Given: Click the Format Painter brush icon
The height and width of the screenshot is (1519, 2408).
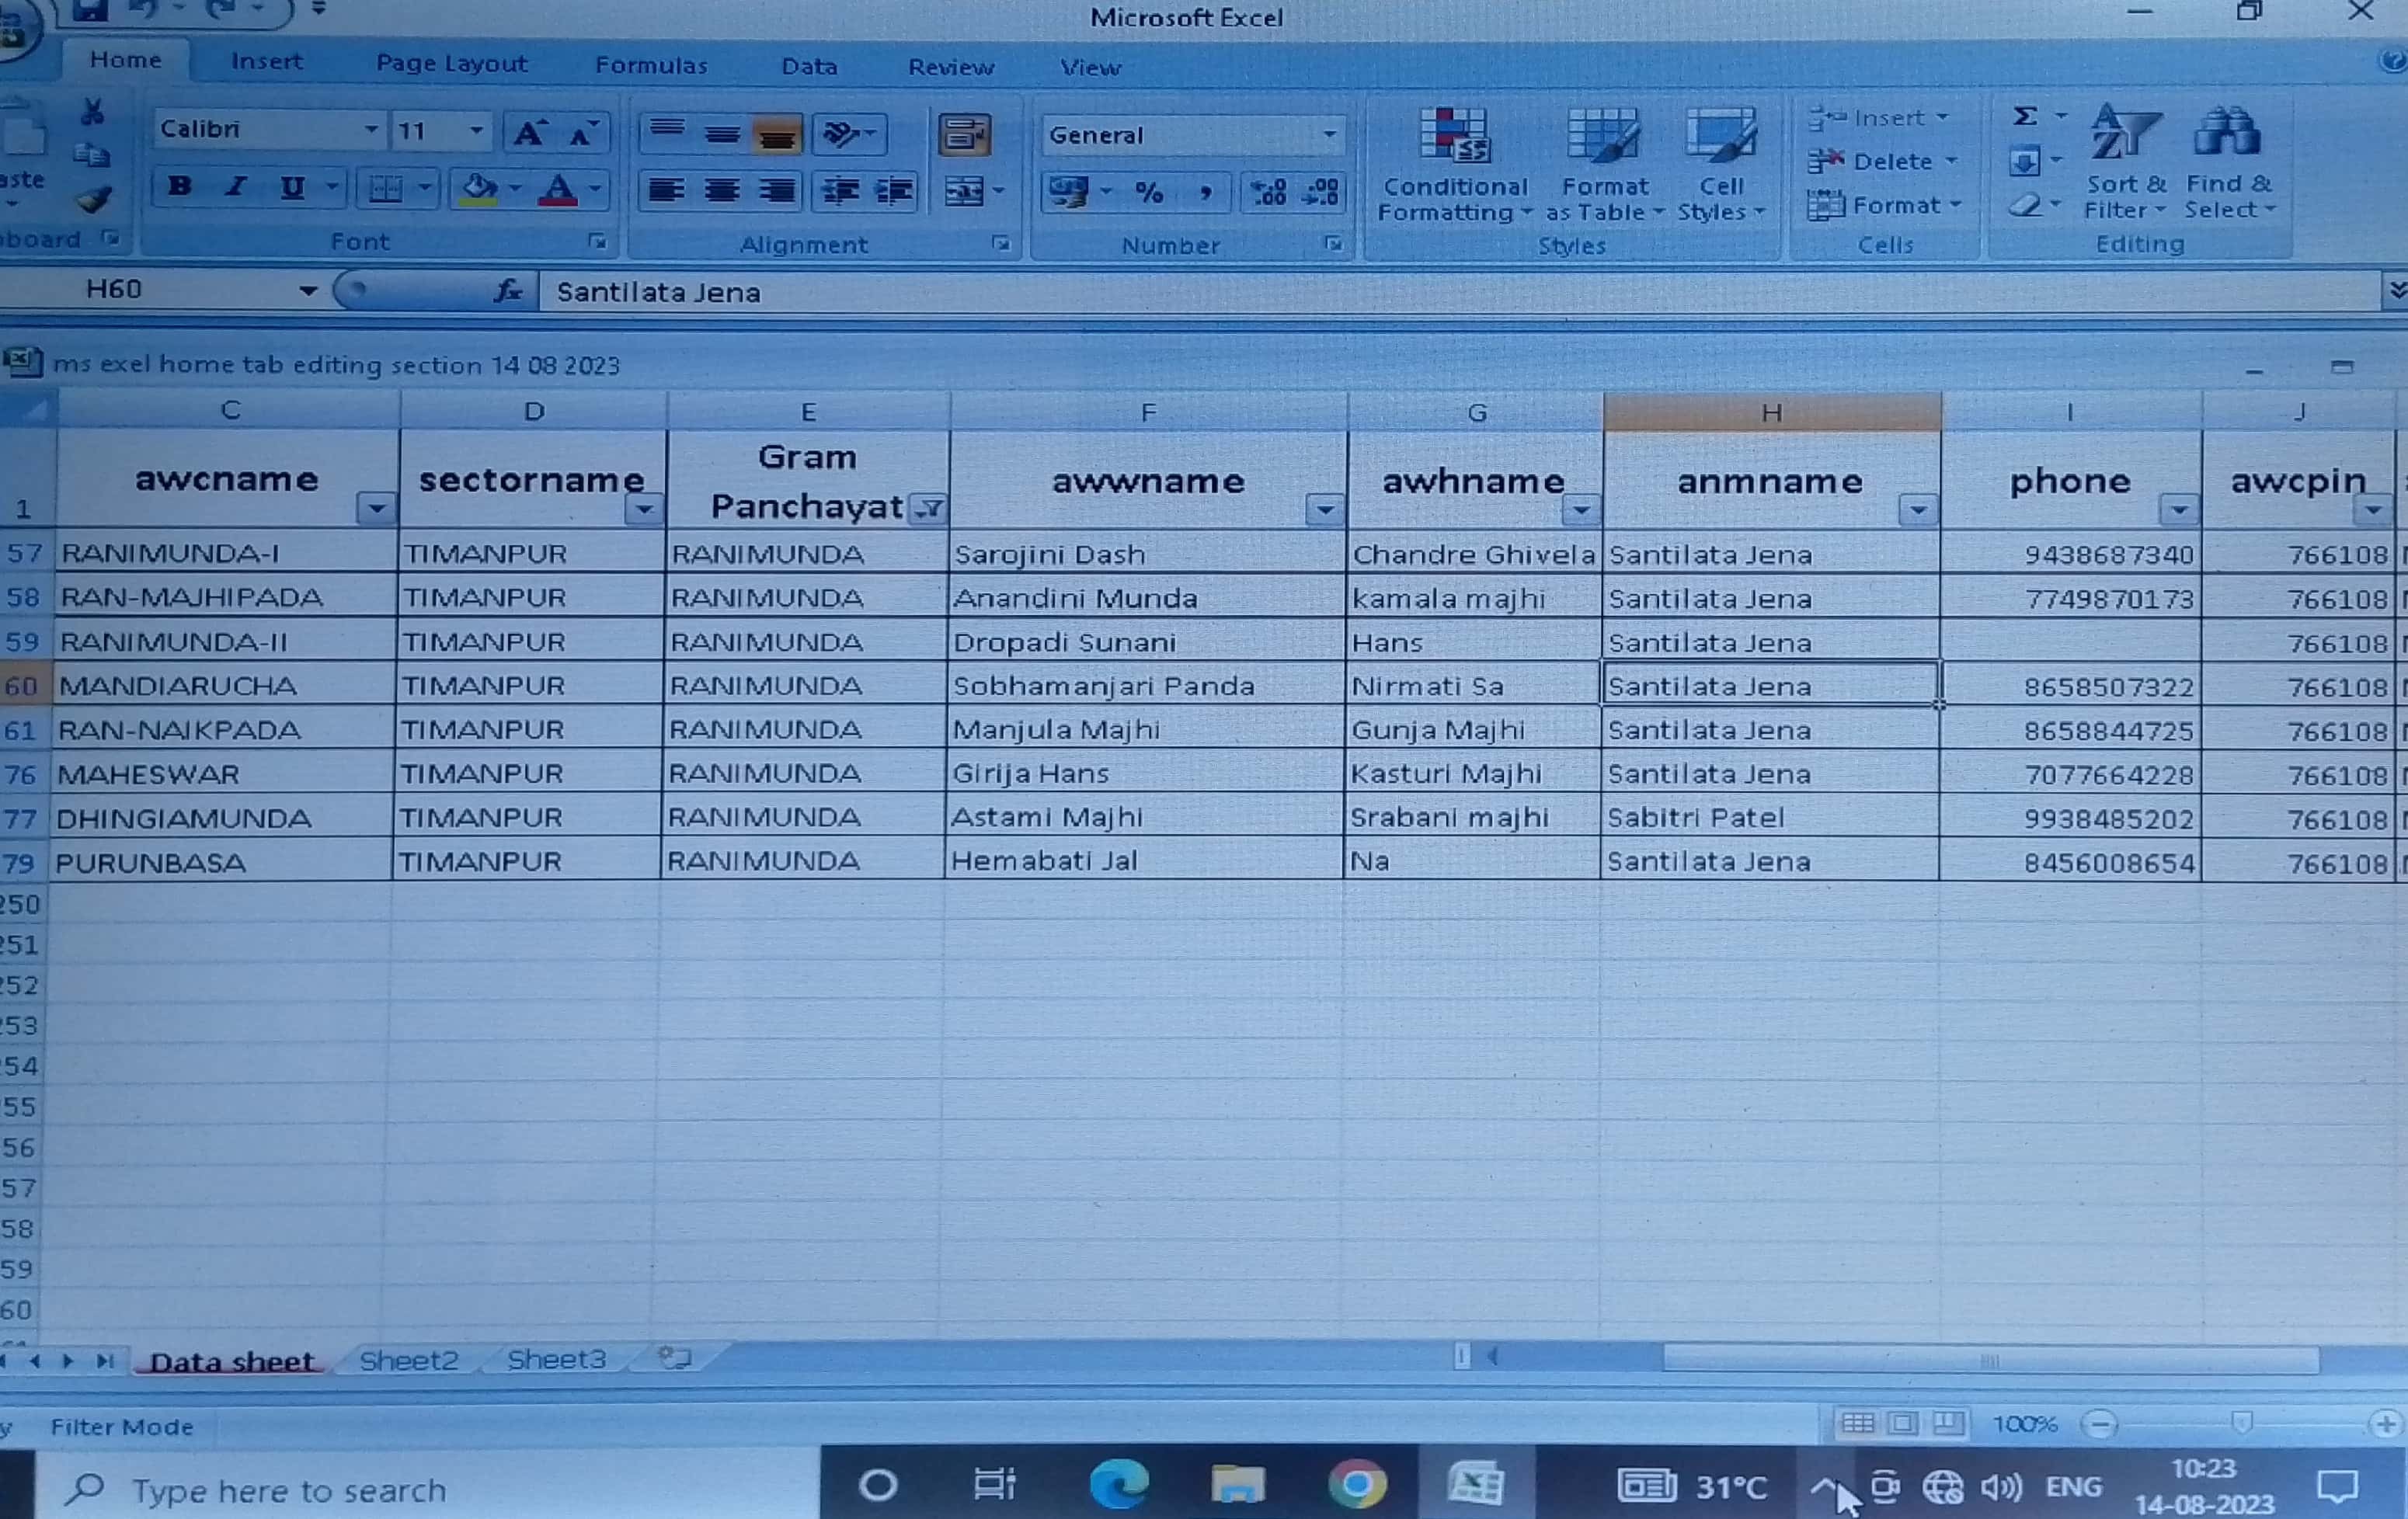Looking at the screenshot, I should [93, 200].
